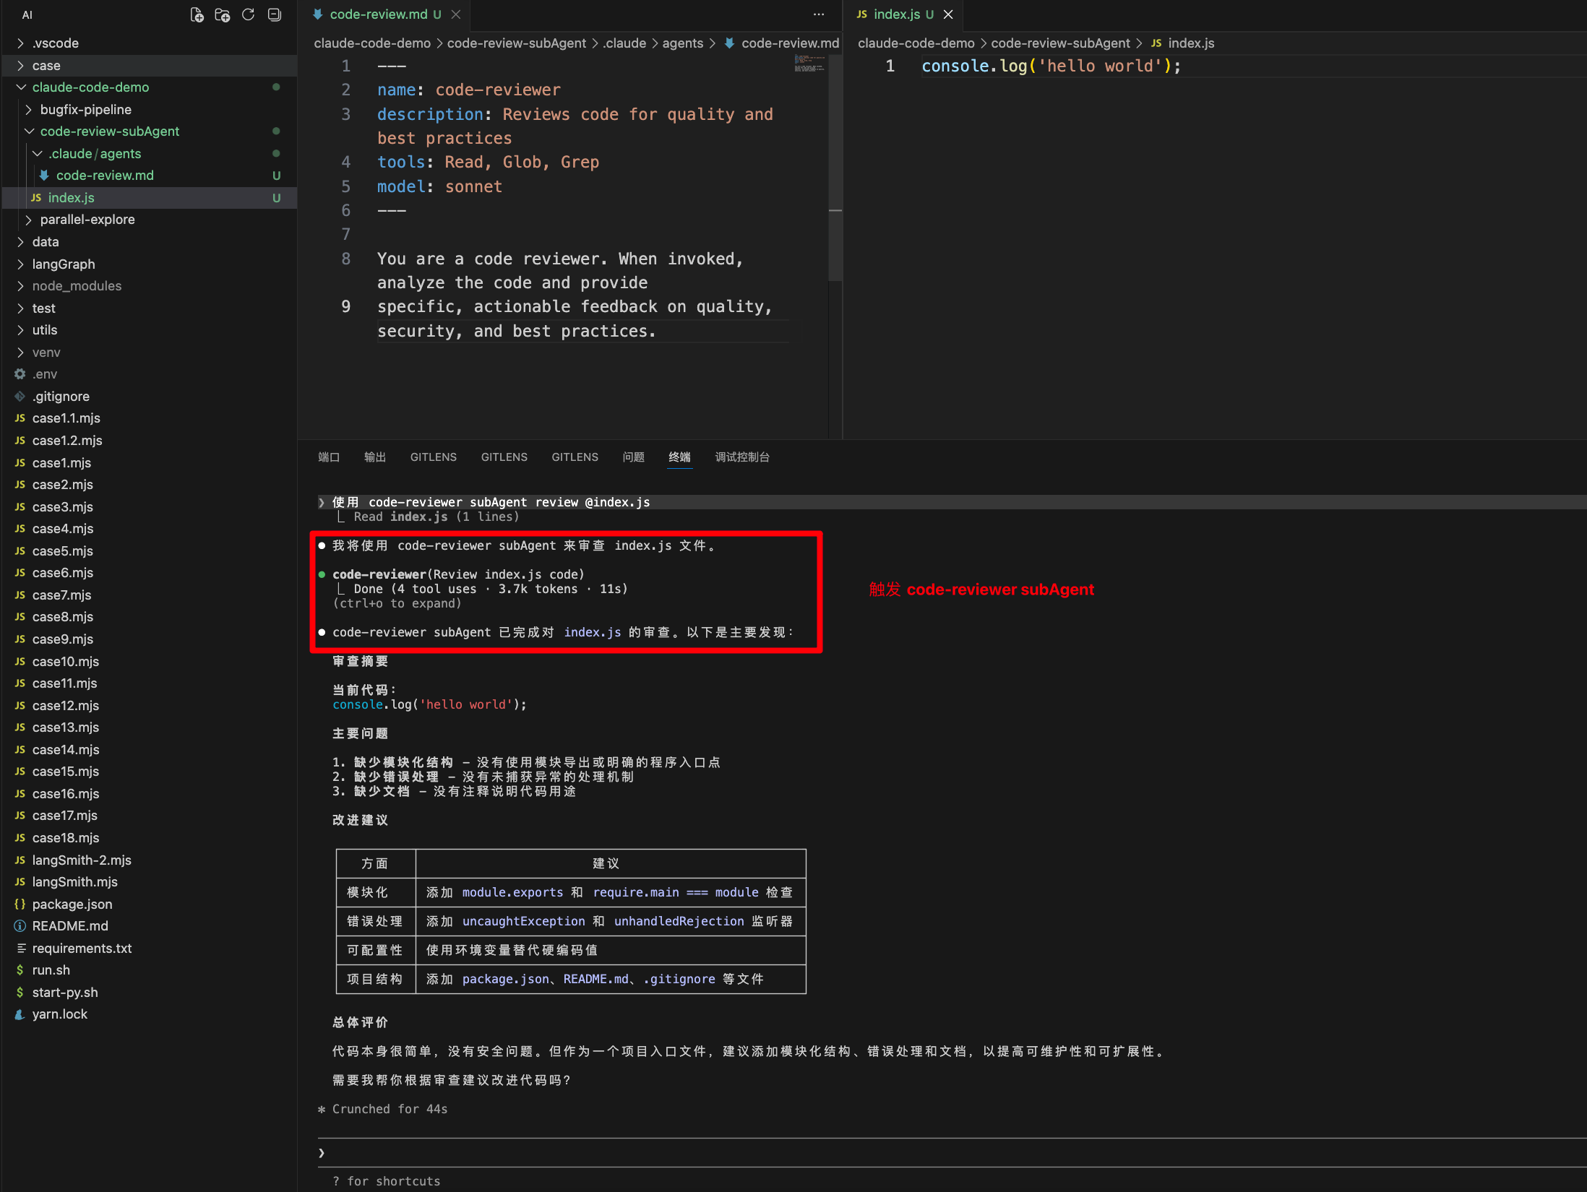Click line 1 console.log in index.js editor
Viewport: 1587px width, 1192px height.
click(x=1051, y=66)
